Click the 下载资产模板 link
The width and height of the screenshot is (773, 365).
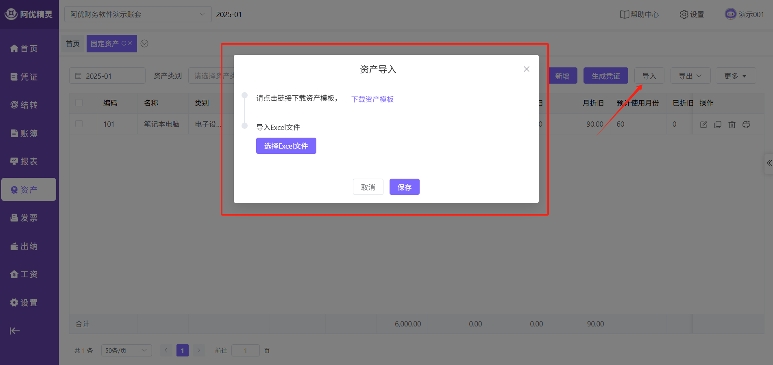coord(372,99)
